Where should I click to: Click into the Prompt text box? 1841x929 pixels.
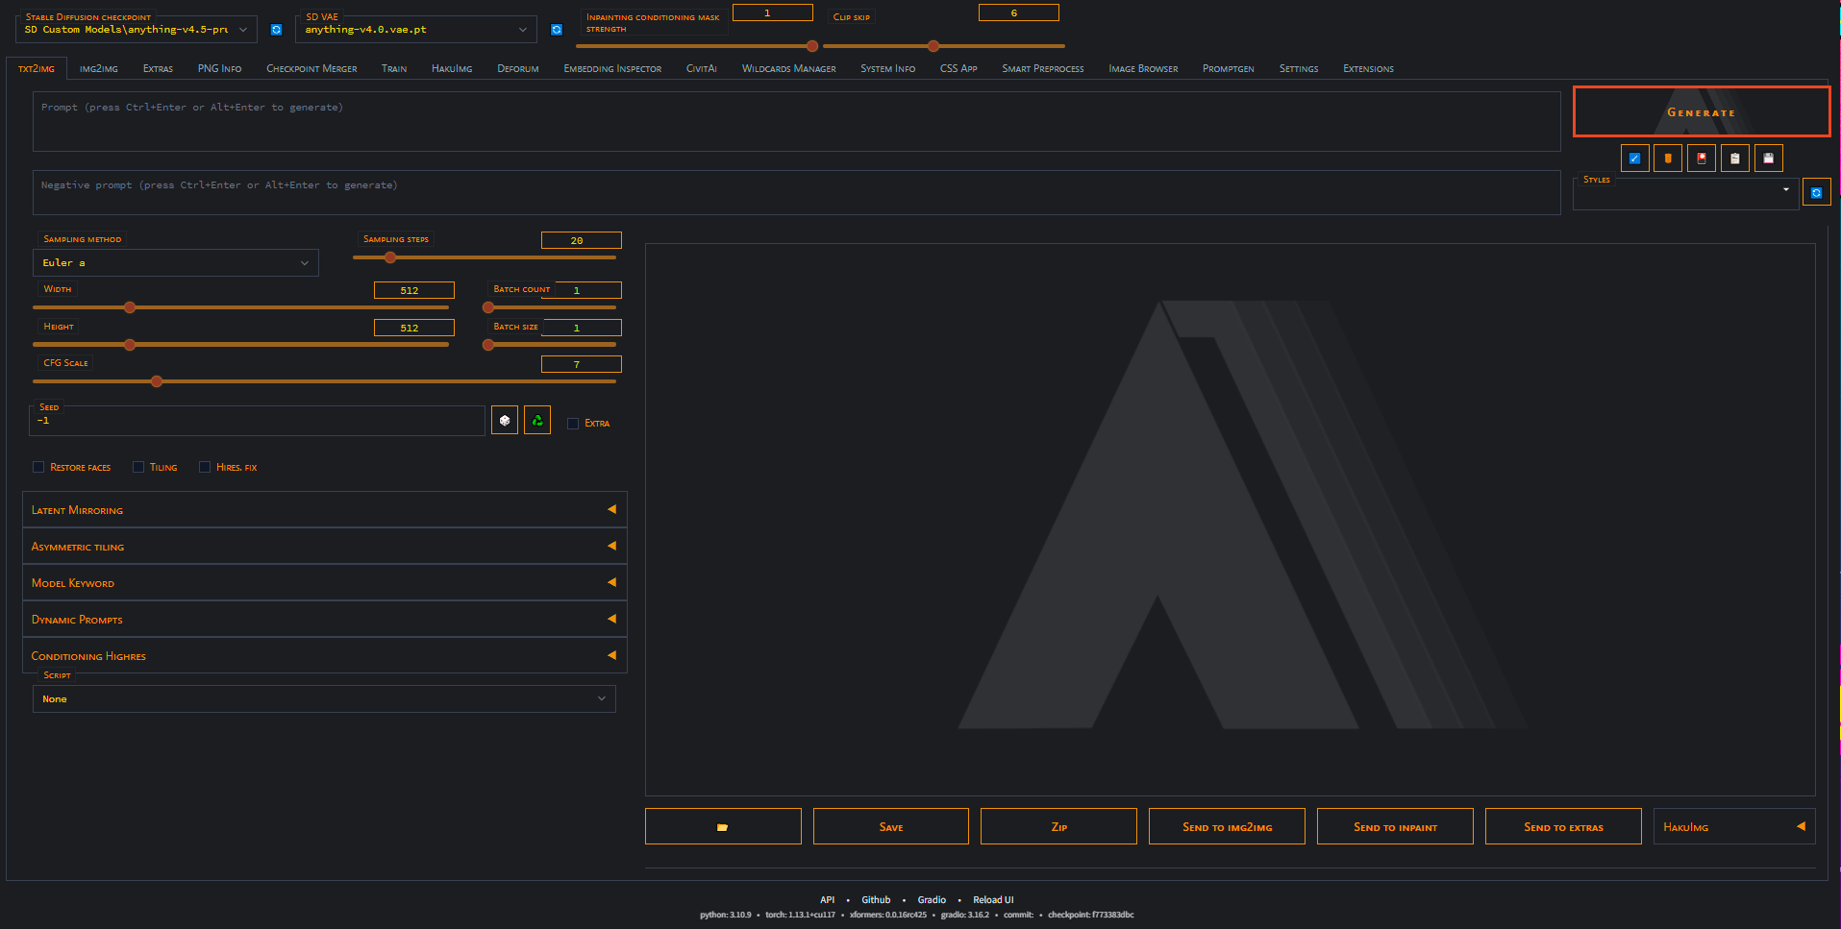click(x=796, y=121)
